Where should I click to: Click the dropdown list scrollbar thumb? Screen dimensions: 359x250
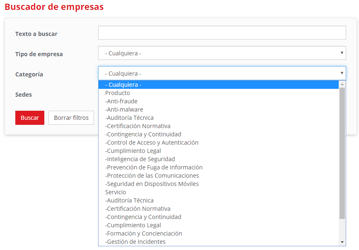[342, 153]
